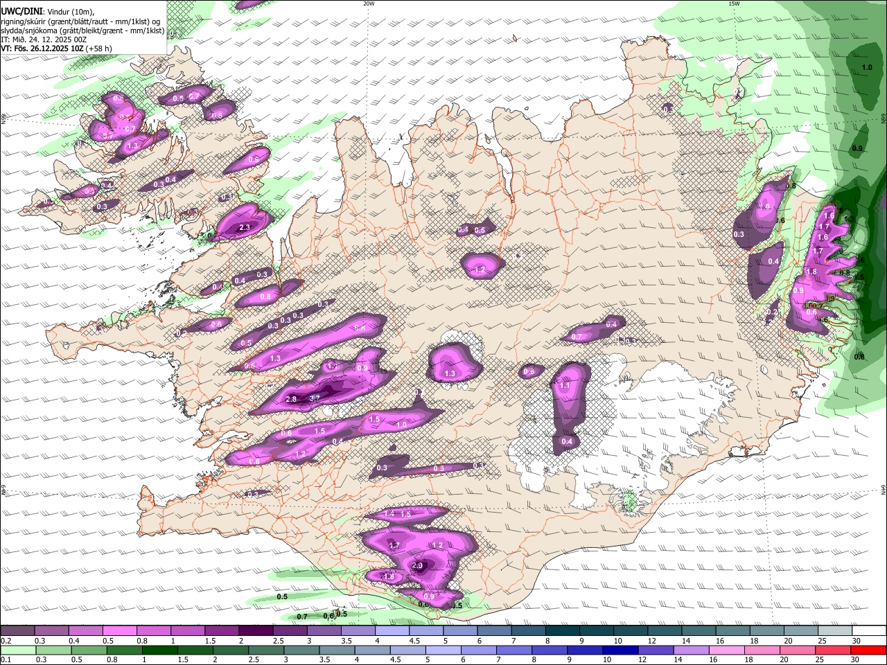Click the '0.1' label at lower legend start

pos(6,660)
